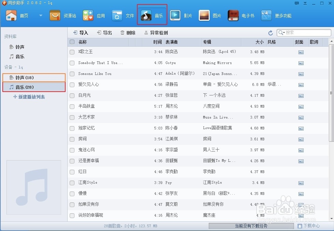Screen dimensions: 334x231
Task: Check the box for K歌之王
Action: (x=72, y=52)
